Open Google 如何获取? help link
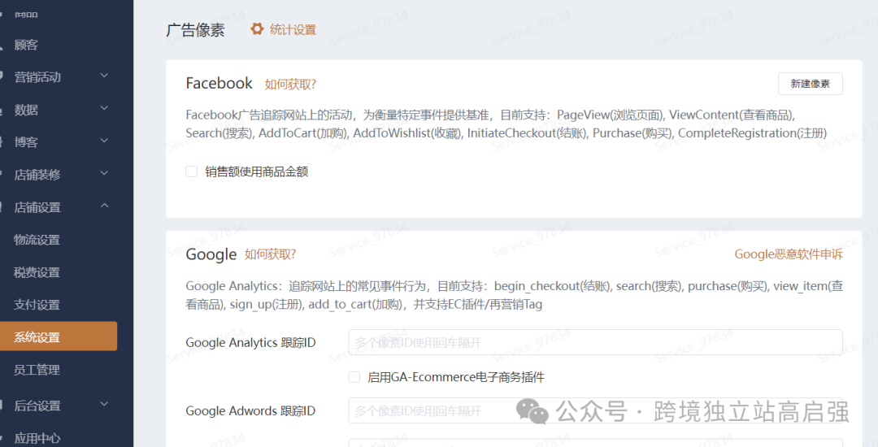This screenshot has width=878, height=447. click(x=270, y=254)
